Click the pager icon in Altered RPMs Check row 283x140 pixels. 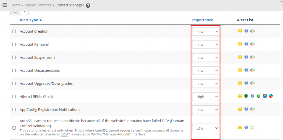pos(264,96)
